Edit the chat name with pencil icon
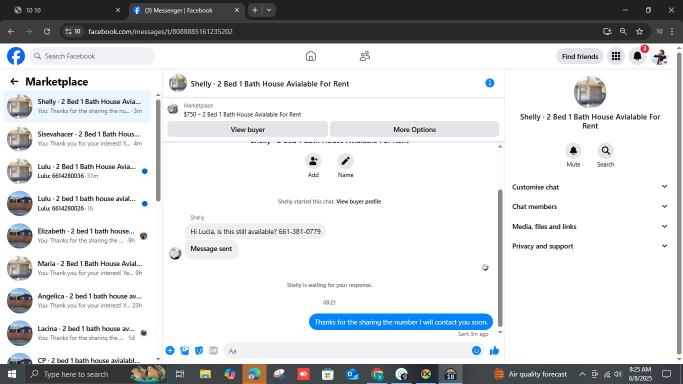The image size is (683, 384). pyautogui.click(x=345, y=161)
